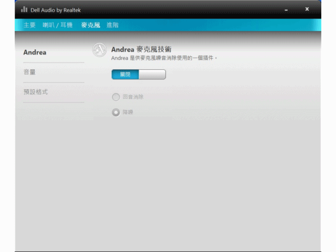Click the Andrea 麥克風技術 heading
Image resolution: width=336 pixels, height=252 pixels.
point(141,49)
